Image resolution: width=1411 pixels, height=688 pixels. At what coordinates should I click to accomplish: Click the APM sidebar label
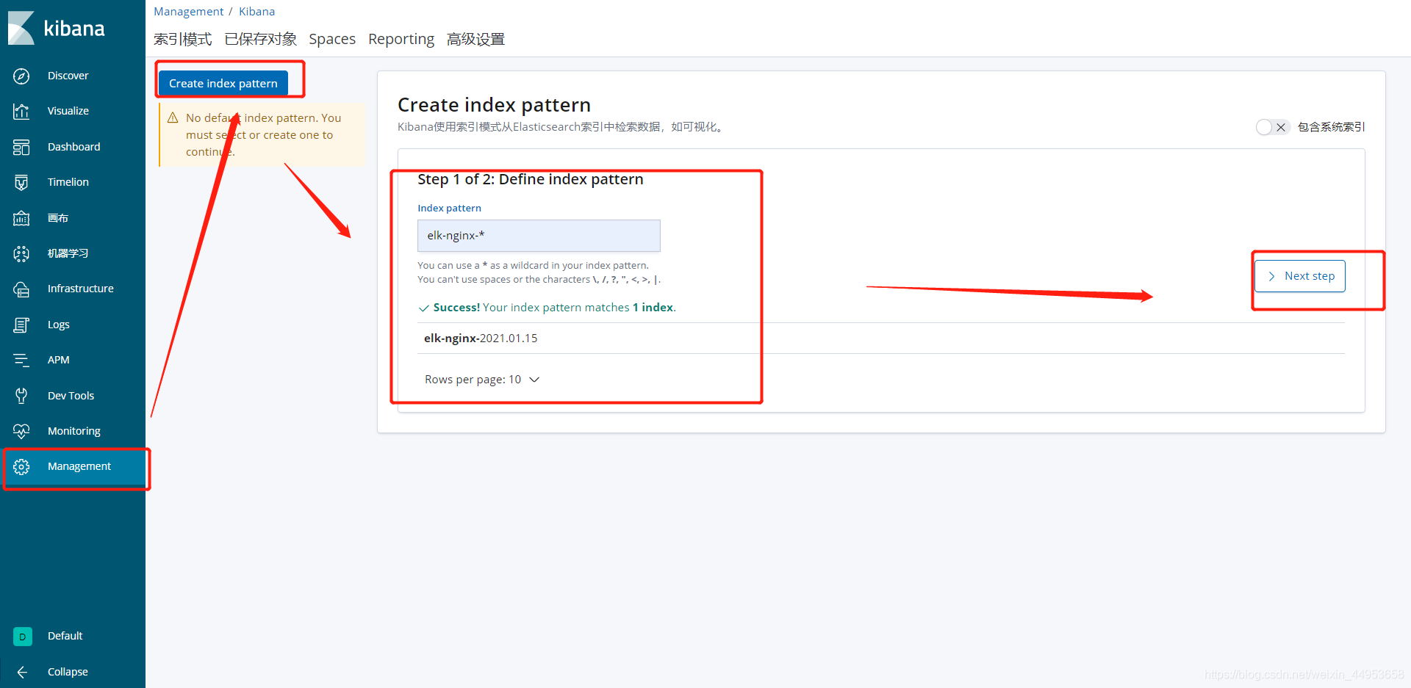59,360
